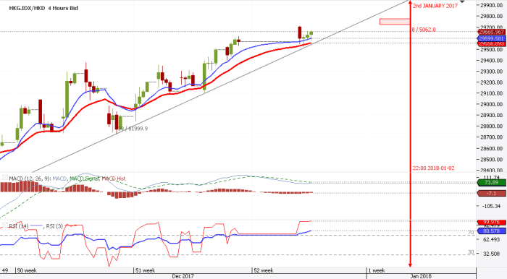Click the '52 week' time axis label
This screenshot has height=279, width=507.
click(264, 270)
